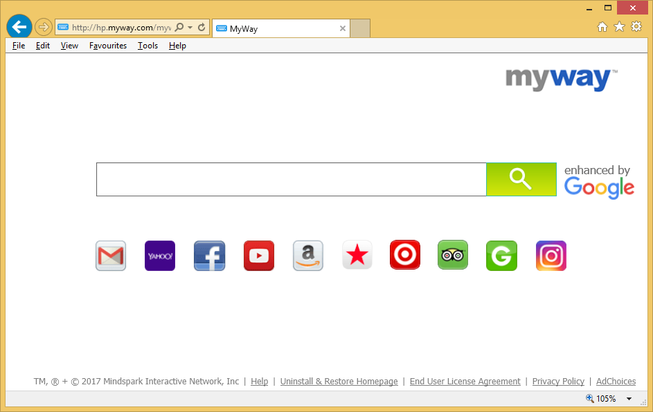Open the Gmail shortcut icon

coord(111,256)
